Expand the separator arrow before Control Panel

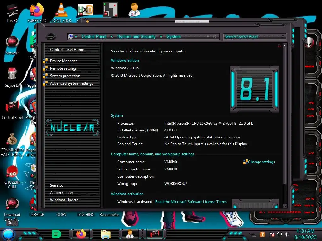tap(76, 36)
